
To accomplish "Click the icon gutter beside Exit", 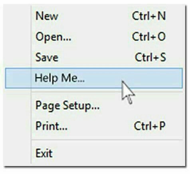I will pyautogui.click(x=18, y=153).
